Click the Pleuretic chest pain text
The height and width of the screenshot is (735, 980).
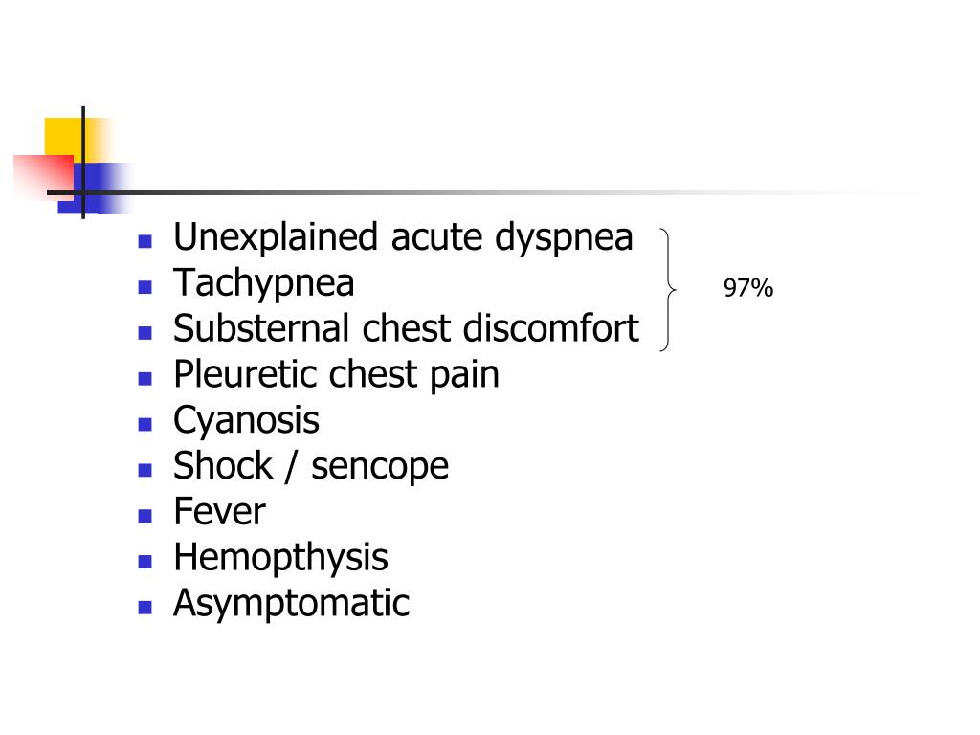tap(336, 375)
